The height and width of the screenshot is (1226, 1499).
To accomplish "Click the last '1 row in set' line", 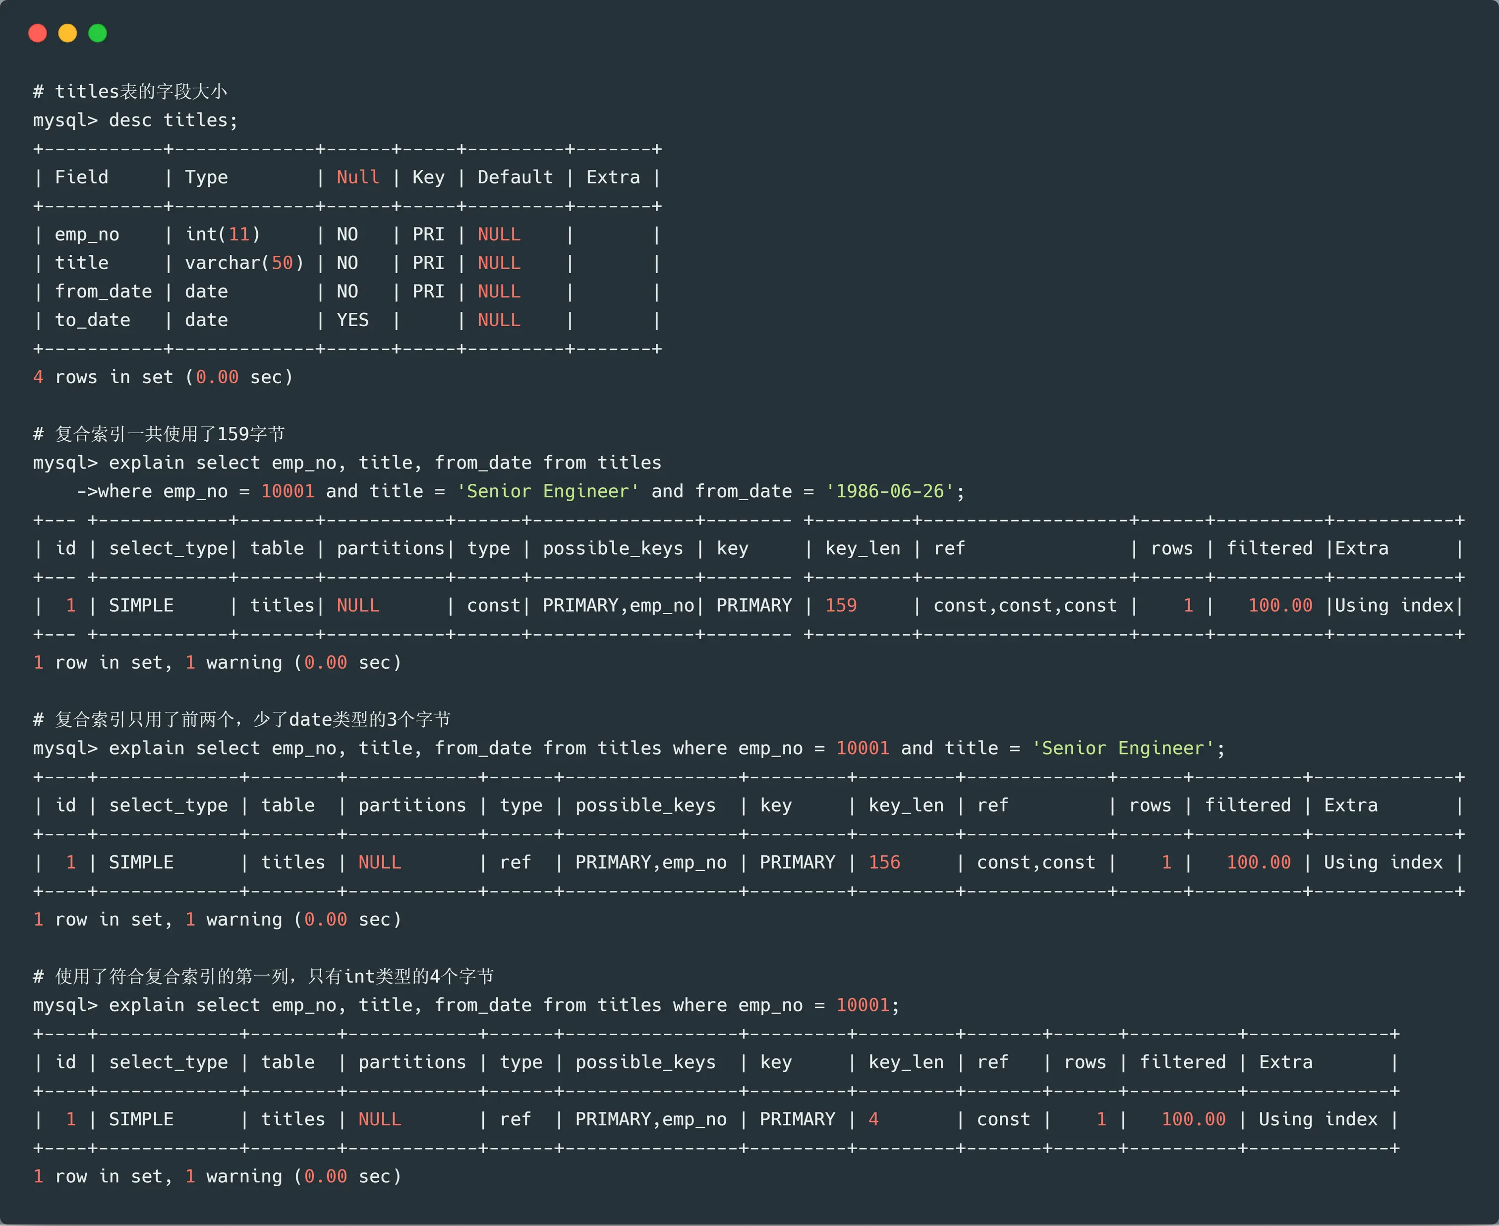I will coord(217,1176).
